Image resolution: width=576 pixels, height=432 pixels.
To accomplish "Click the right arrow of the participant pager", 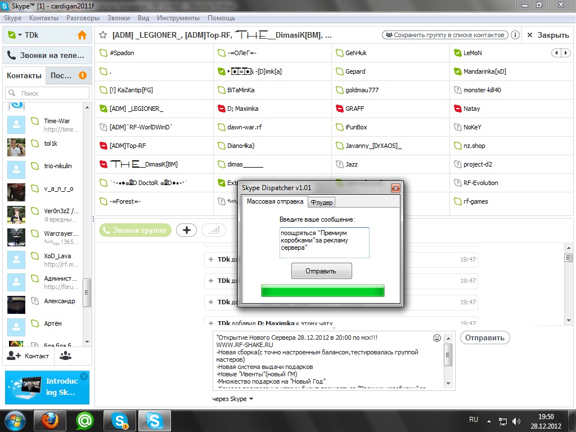I will pos(566,53).
